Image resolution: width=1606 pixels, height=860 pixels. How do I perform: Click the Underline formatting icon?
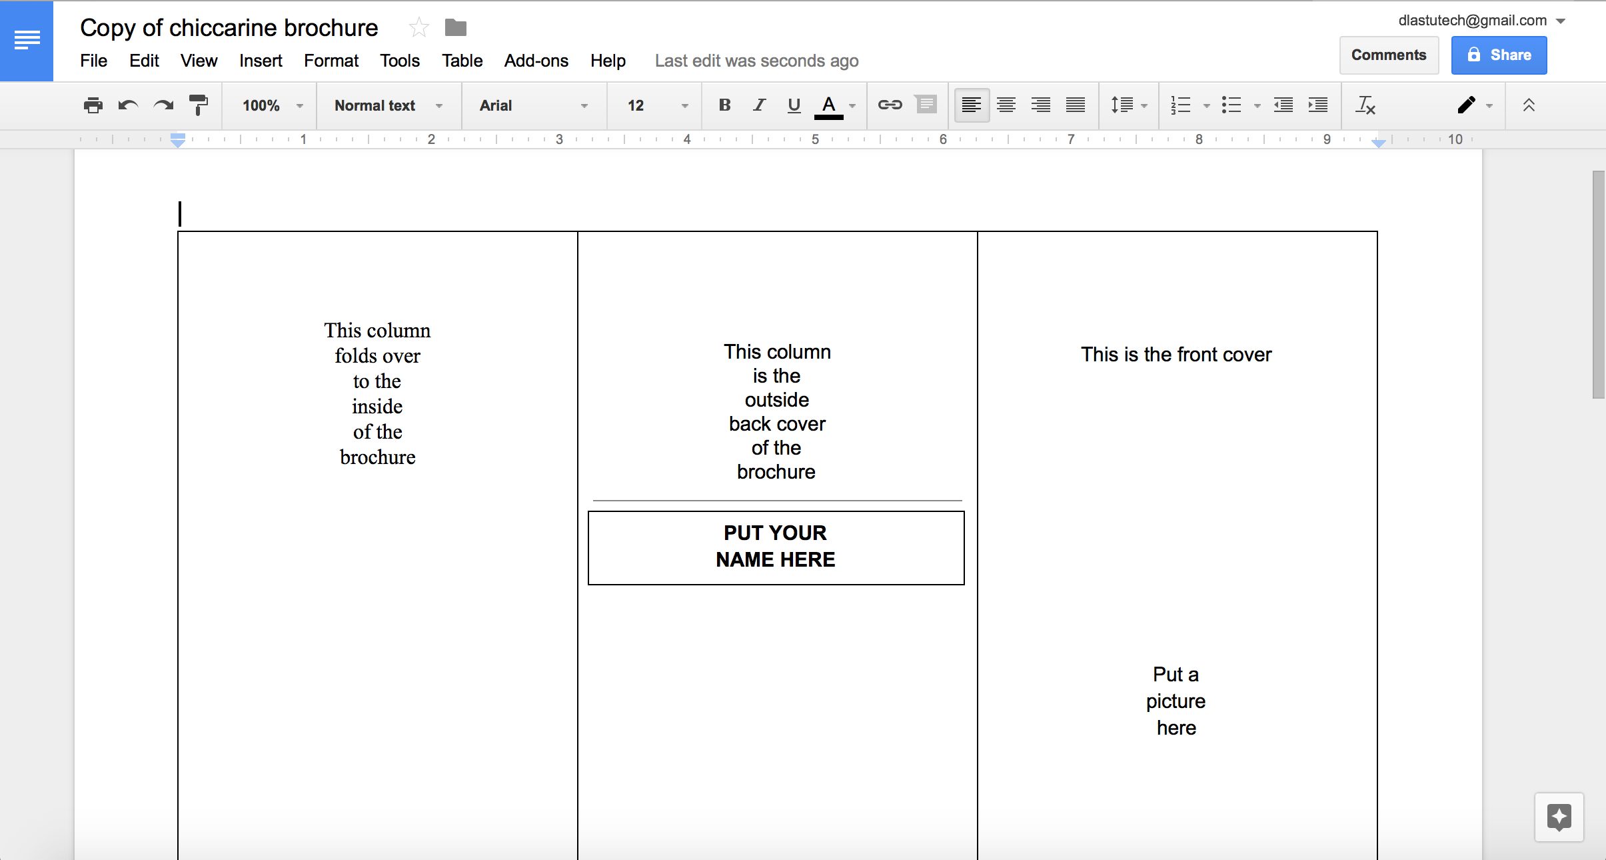pos(794,105)
